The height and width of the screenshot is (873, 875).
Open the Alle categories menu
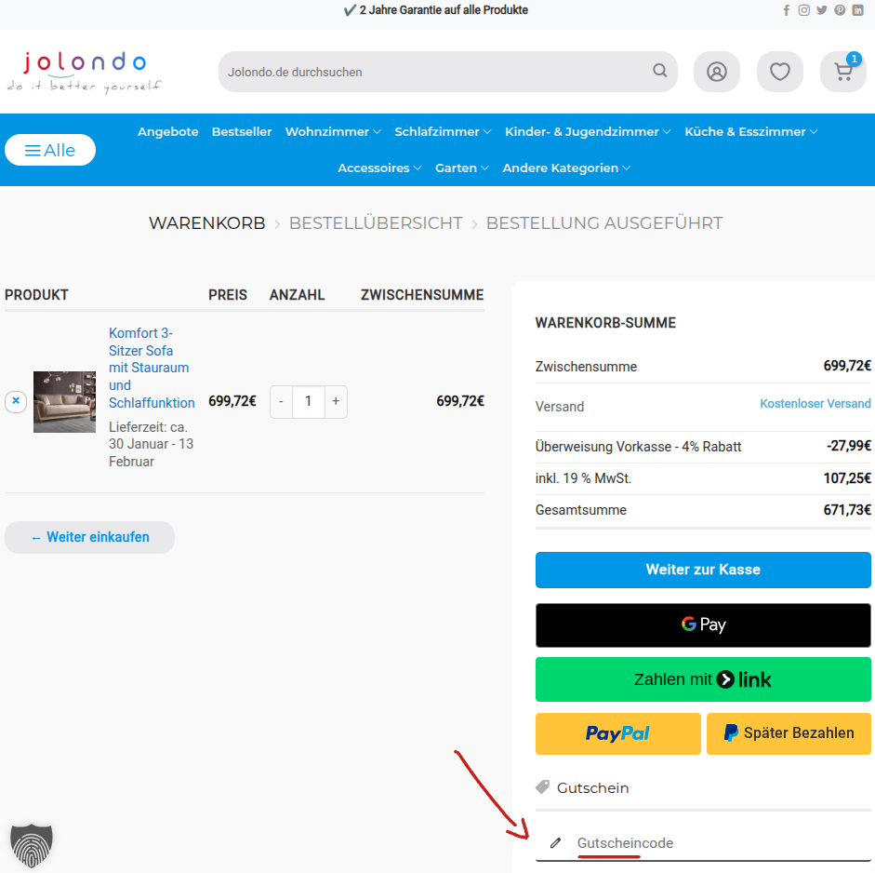tap(49, 150)
